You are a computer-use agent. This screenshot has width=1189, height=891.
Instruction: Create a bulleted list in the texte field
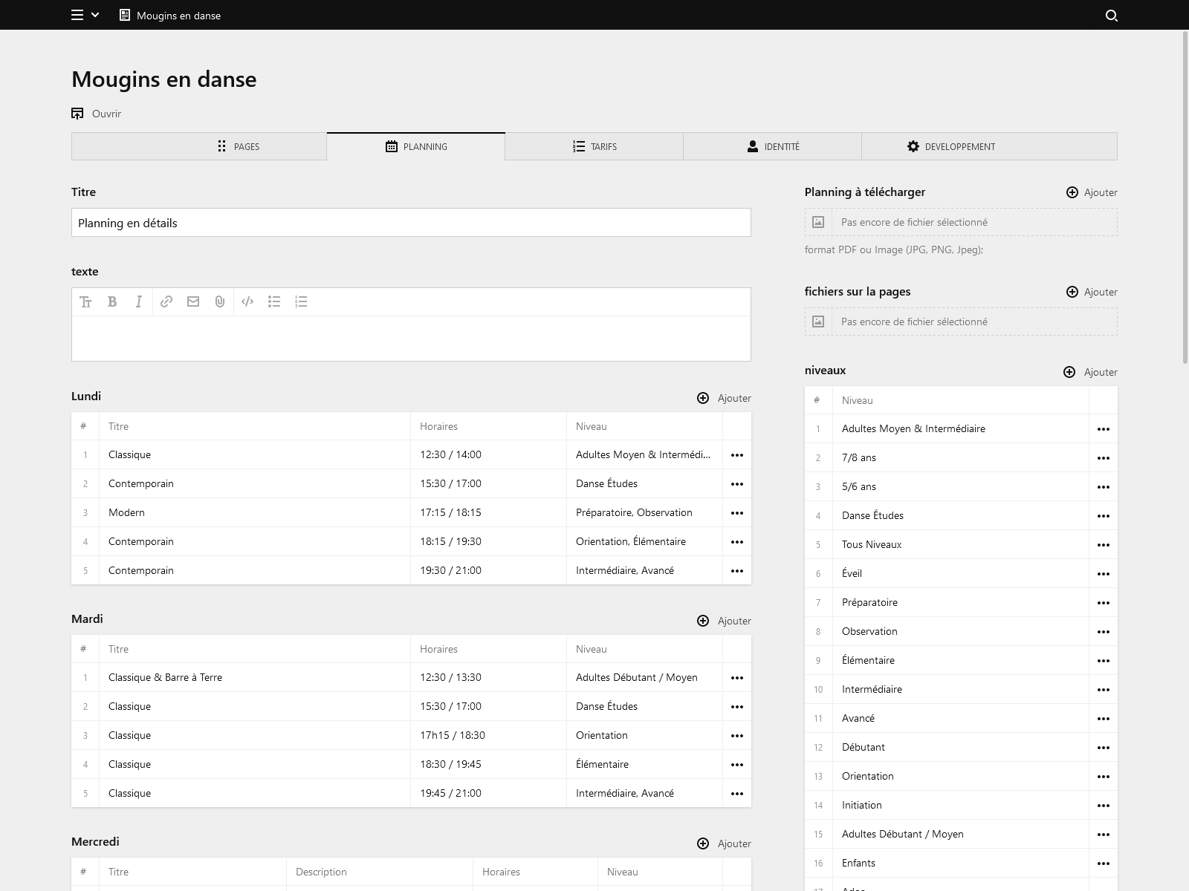[274, 301]
